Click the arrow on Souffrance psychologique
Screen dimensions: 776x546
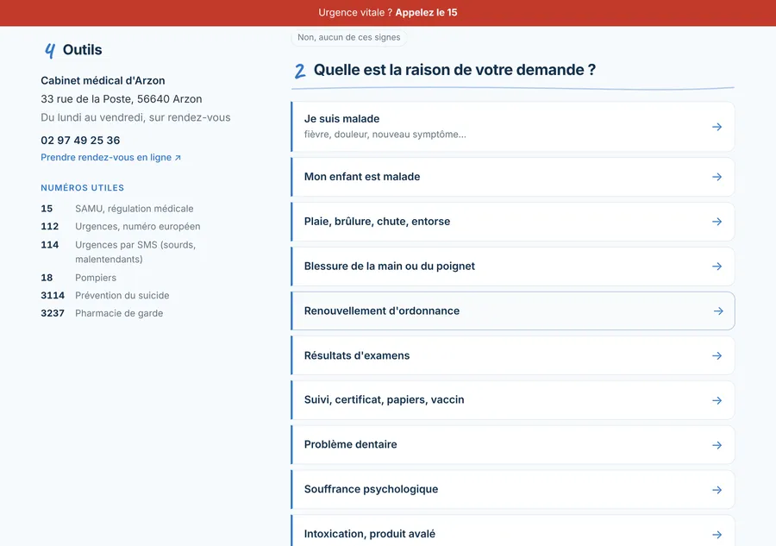point(717,490)
